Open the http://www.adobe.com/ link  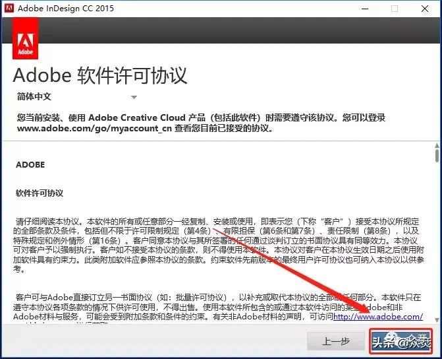pos(378,317)
